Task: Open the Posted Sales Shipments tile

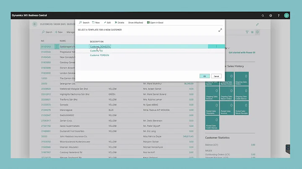Action: [x=212, y=108]
